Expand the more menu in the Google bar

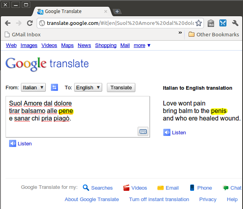tap(142, 45)
